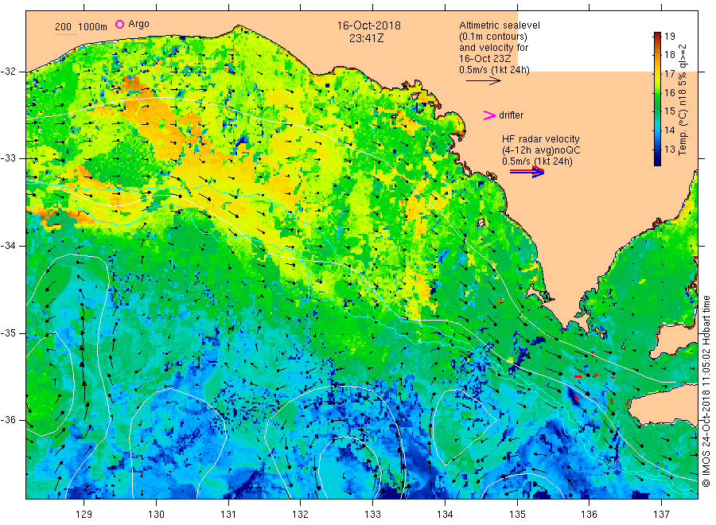Click the 'Temp. (°C) n18 5% ql>=2' label
This screenshot has height=525, width=716.
[x=683, y=100]
